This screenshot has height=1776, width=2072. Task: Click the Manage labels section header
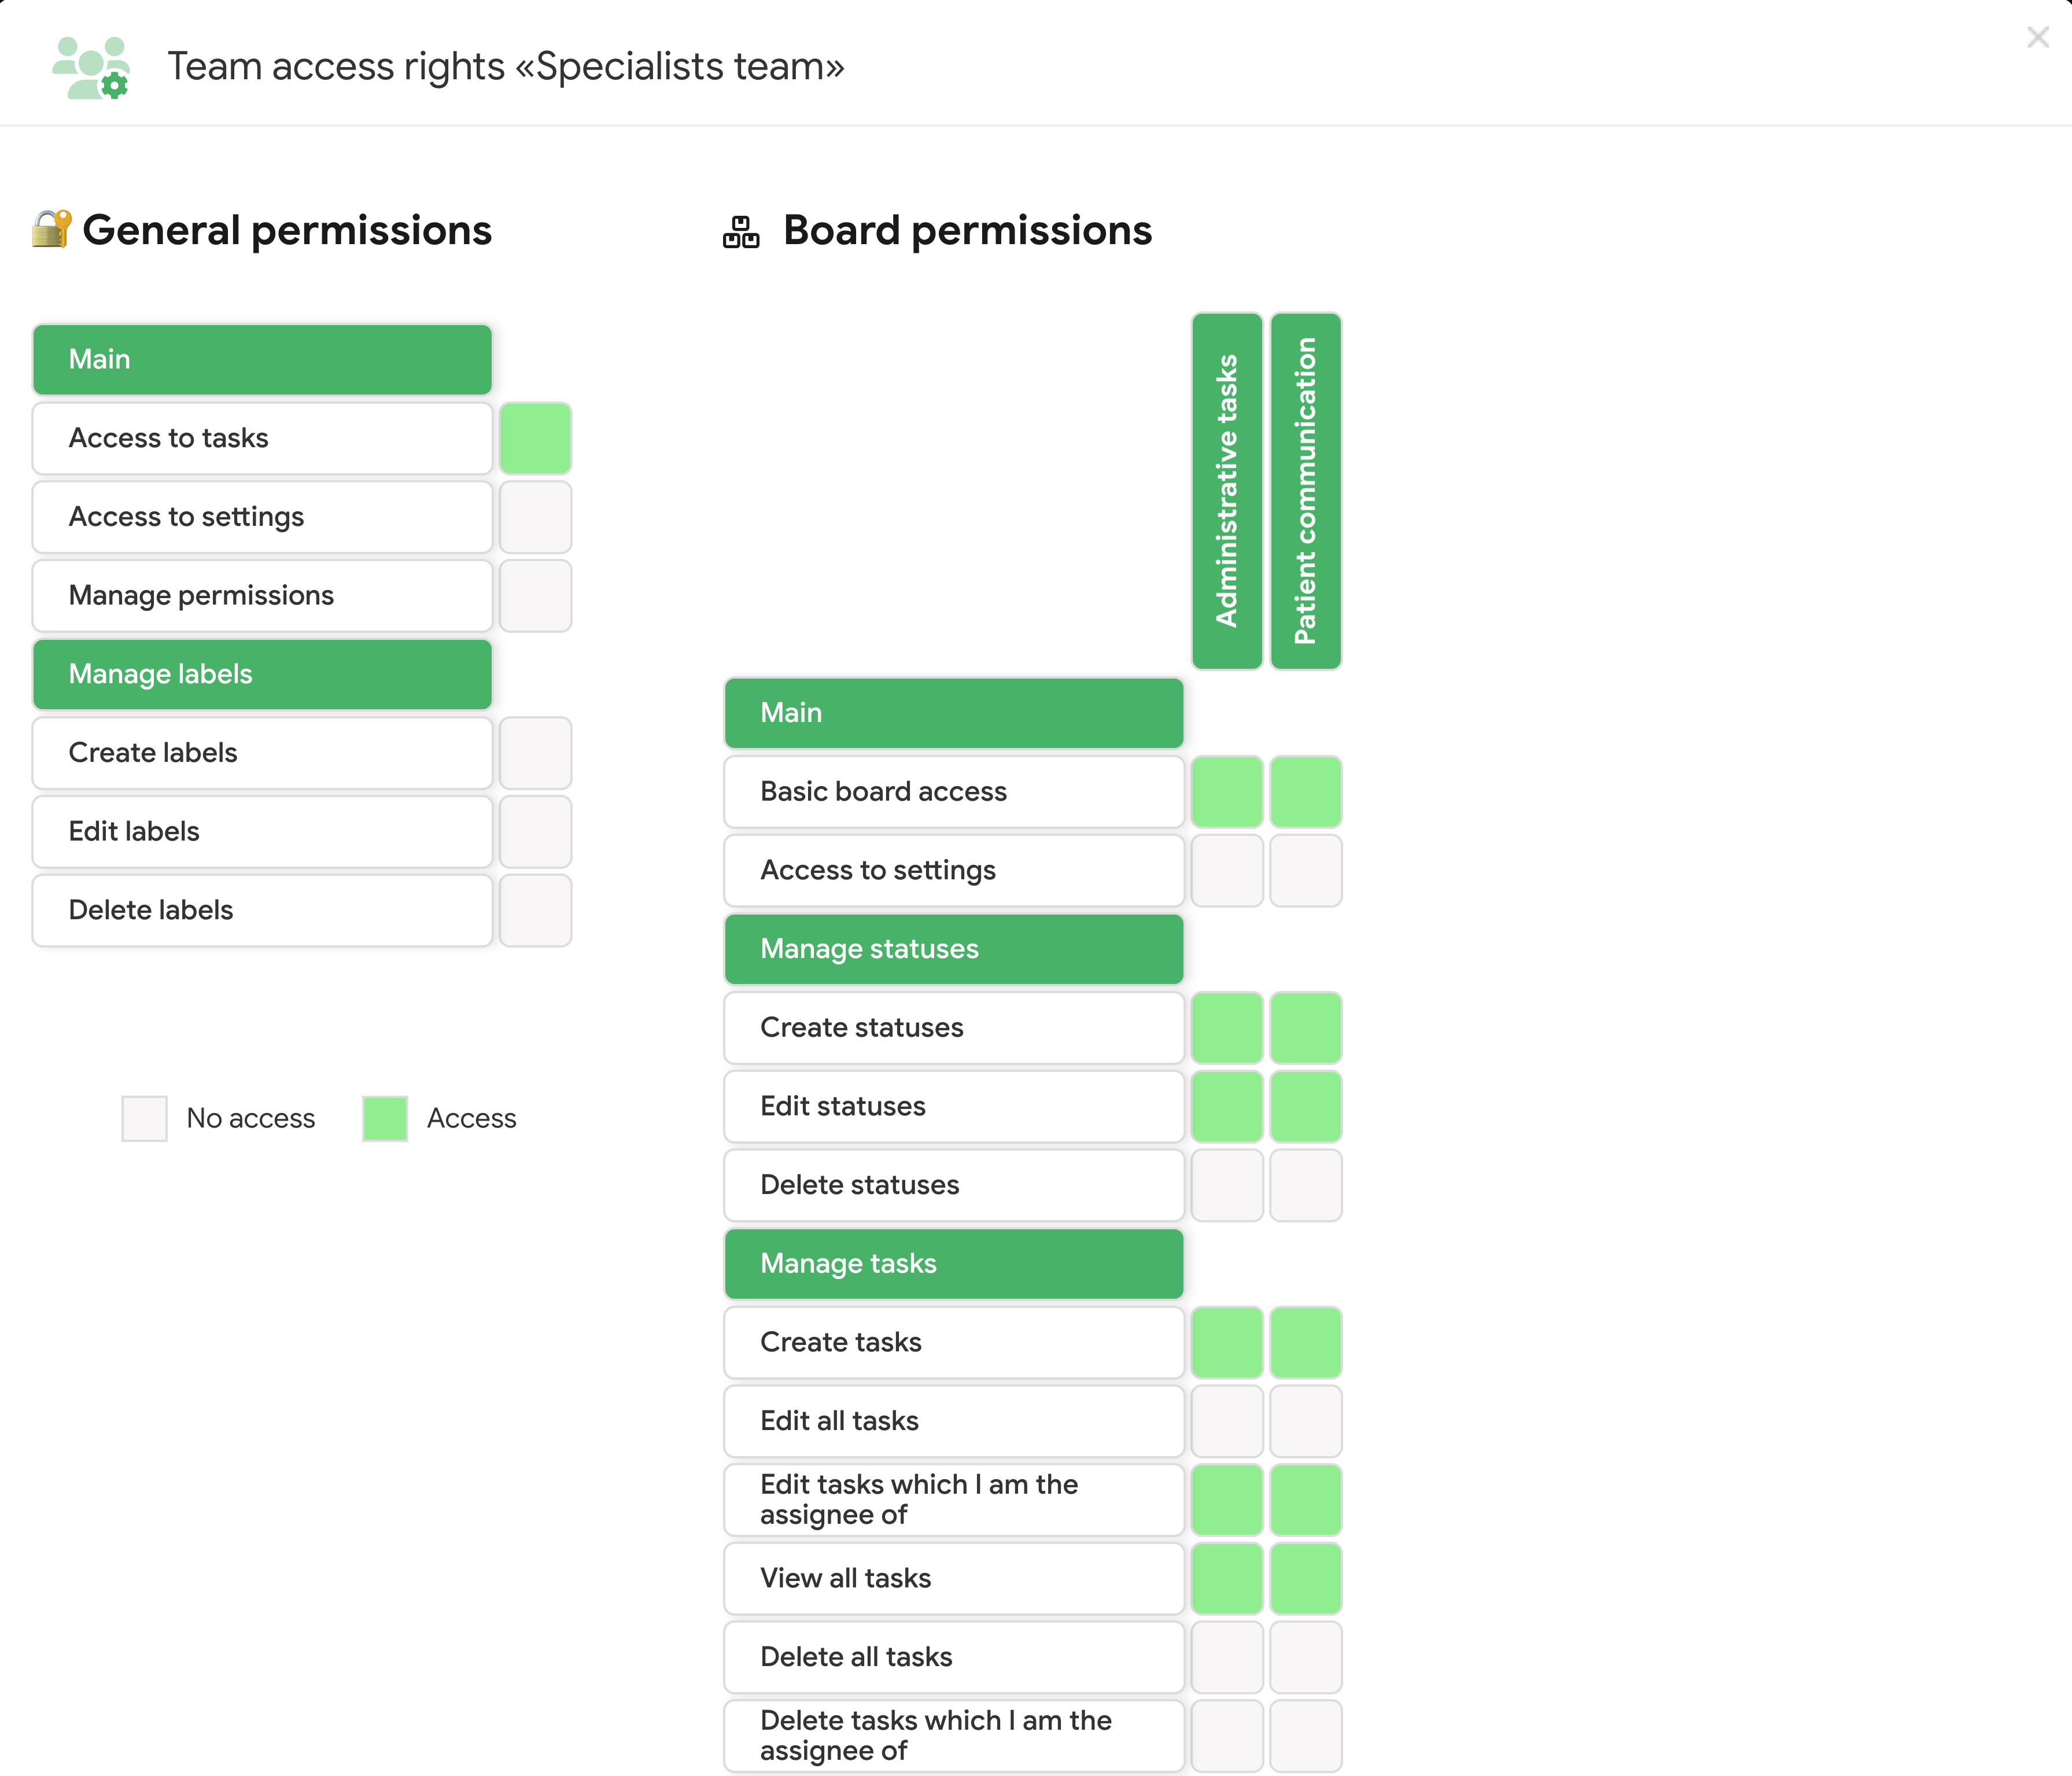coord(262,674)
